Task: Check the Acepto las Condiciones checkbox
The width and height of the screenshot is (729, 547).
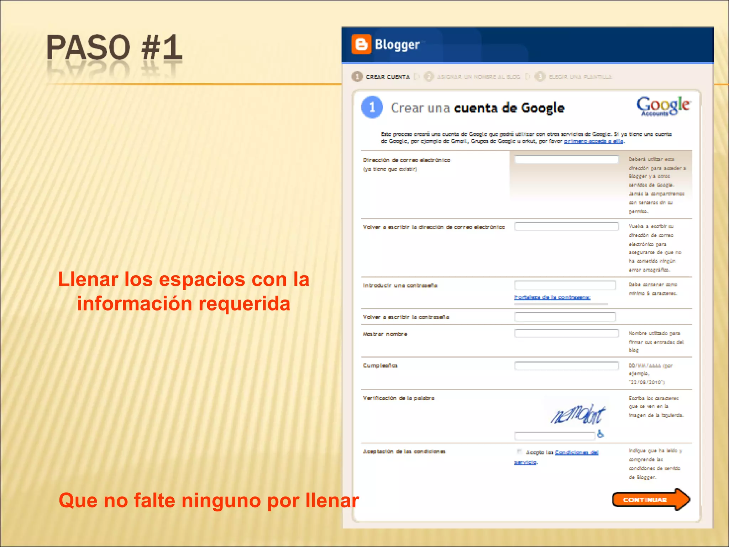Action: pos(519,452)
